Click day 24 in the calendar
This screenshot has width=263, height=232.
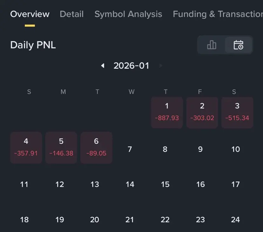coord(235,219)
